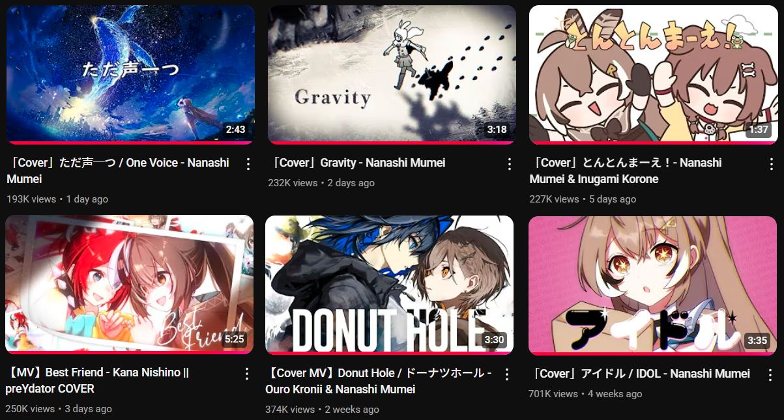
Task: Open the ただ声一つ whale thumbnail
Action: pyautogui.click(x=130, y=75)
